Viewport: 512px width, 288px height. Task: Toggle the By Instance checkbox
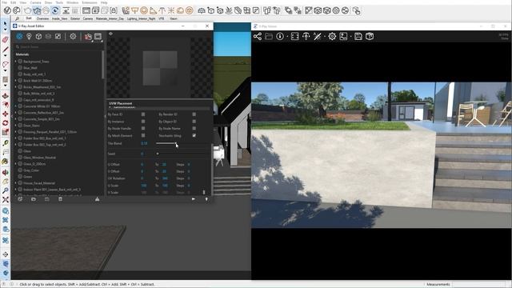[143, 122]
